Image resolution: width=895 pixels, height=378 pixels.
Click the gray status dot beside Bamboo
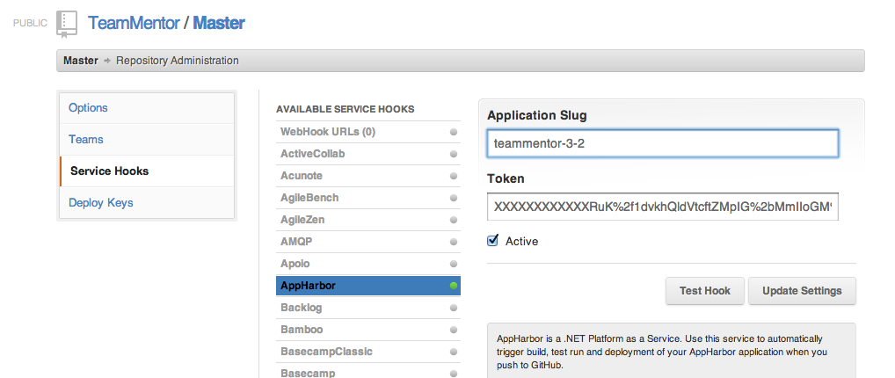coord(454,330)
